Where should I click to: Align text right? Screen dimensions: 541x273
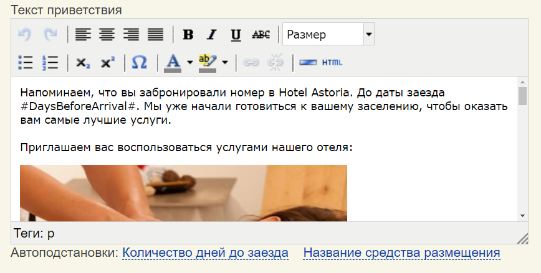click(x=132, y=34)
